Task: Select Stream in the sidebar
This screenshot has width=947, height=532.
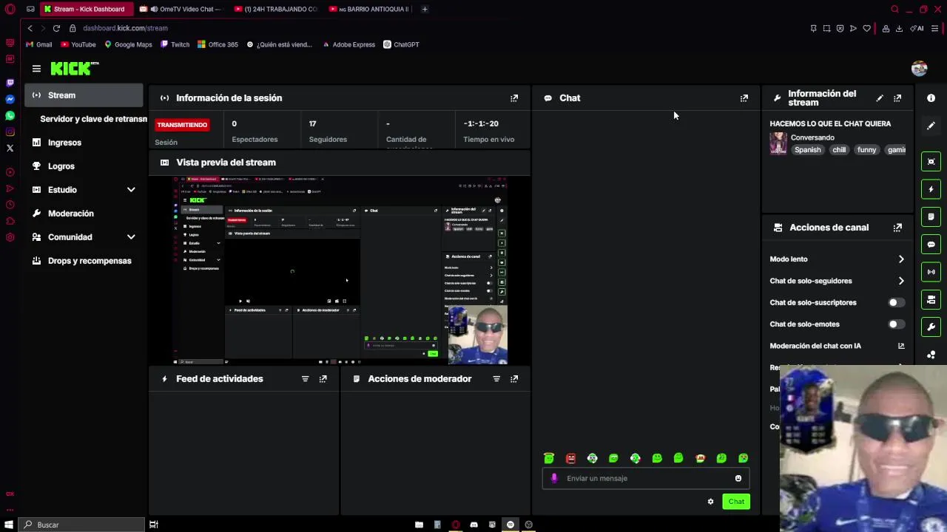Action: 84,95
